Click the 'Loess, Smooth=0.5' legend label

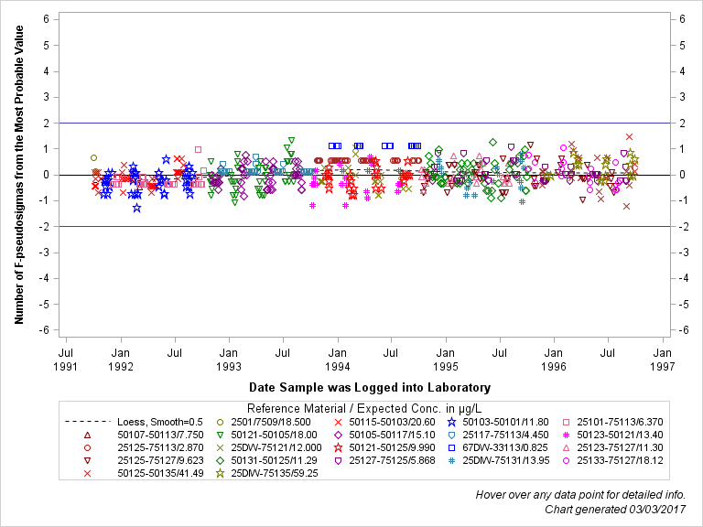[x=160, y=422]
